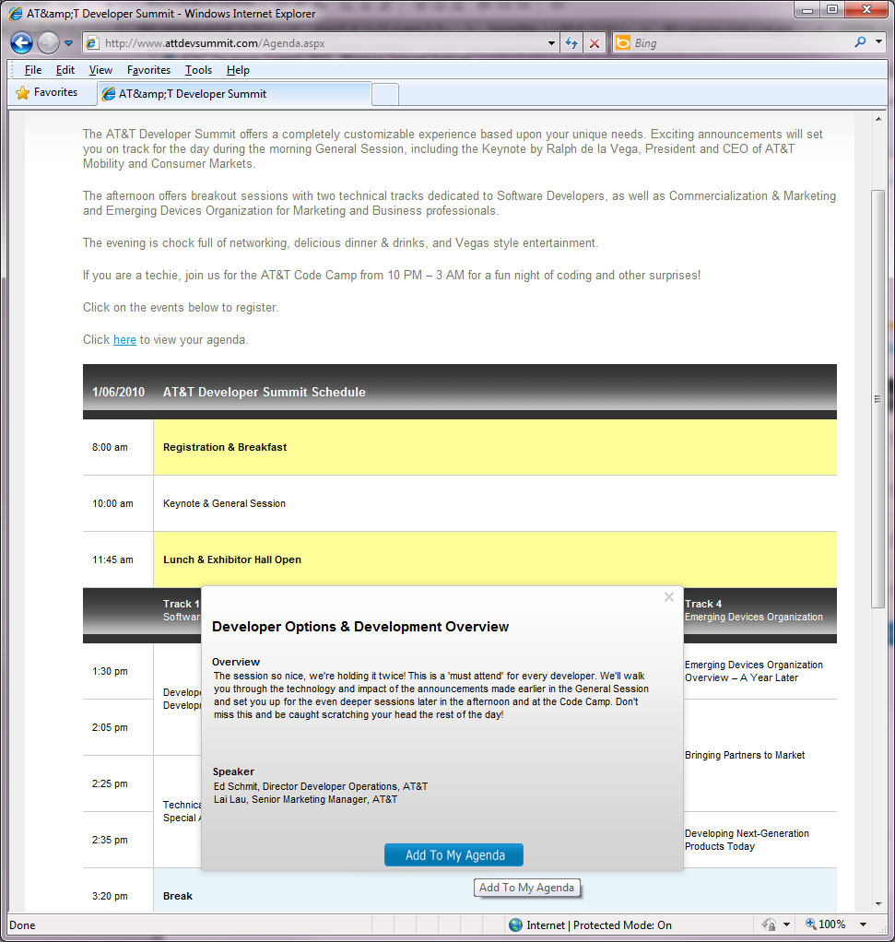This screenshot has width=895, height=942.
Task: Click the Track 4 column header
Action: coord(753,610)
